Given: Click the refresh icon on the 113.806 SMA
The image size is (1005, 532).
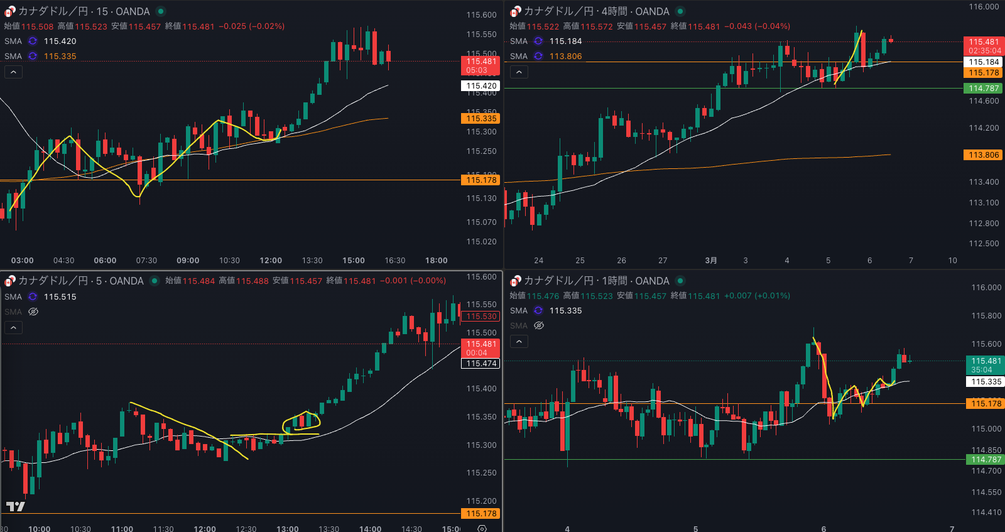Looking at the screenshot, I should (x=538, y=56).
